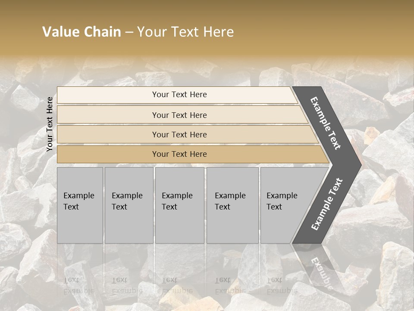Click the vertical 'Your Text Here' label on left
This screenshot has height=311, width=414.
50,124
